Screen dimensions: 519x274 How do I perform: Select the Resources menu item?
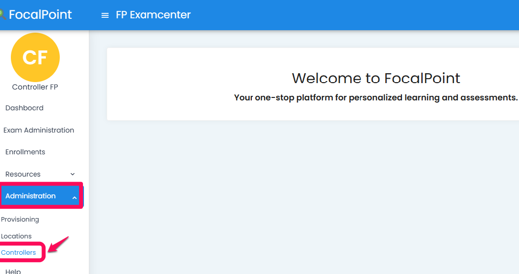point(23,174)
